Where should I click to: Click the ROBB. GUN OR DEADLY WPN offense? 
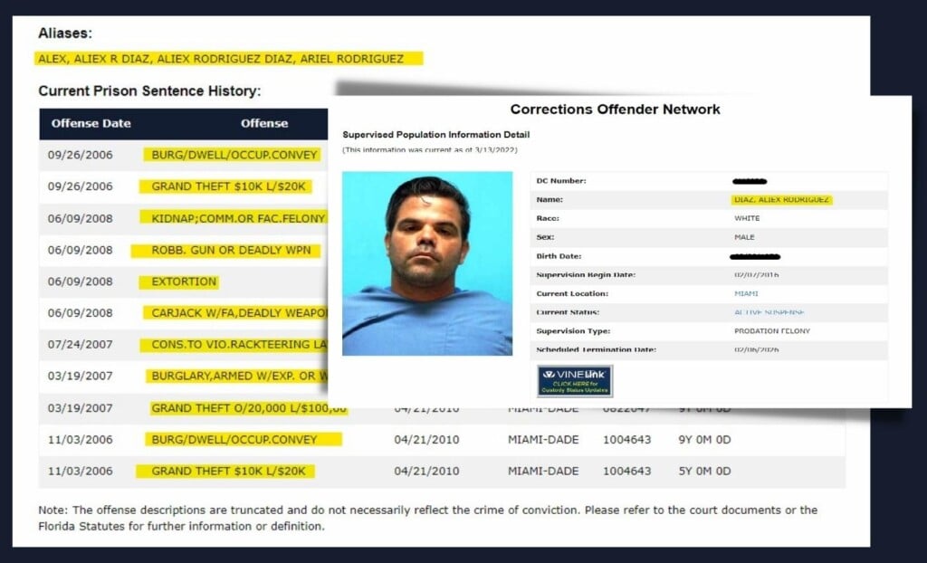[226, 250]
